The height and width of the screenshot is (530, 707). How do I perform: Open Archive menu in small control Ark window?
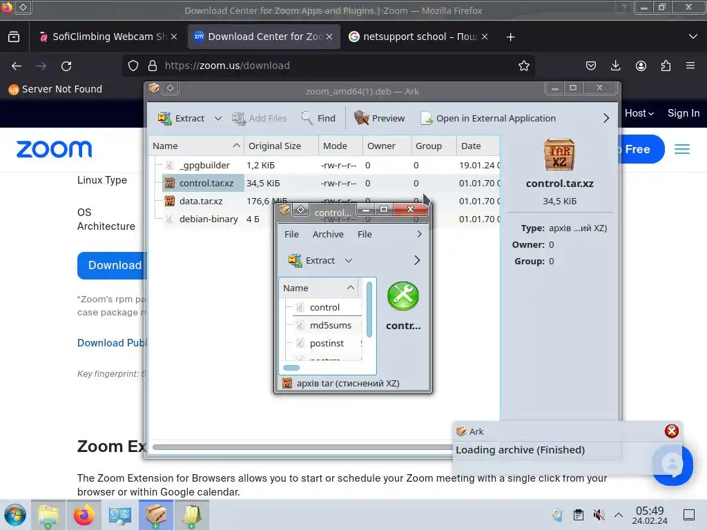click(x=328, y=235)
